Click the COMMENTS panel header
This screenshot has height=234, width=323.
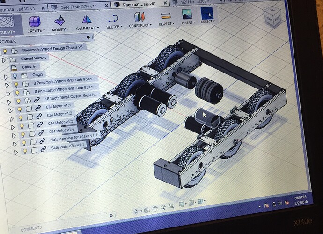point(31,228)
